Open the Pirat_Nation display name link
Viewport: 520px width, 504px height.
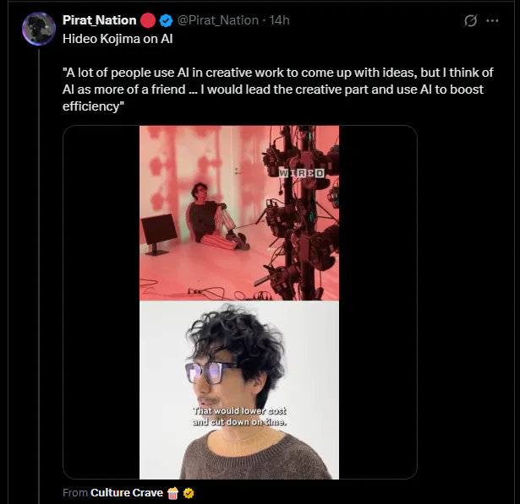point(99,20)
